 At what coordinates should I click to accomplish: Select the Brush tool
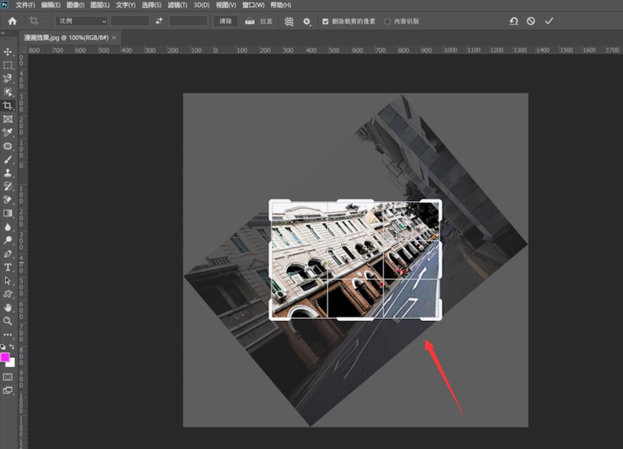[8, 159]
